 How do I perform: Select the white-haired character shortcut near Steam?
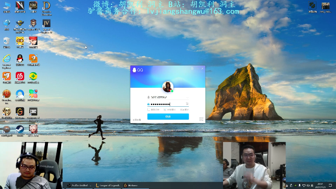[x=33, y=131]
